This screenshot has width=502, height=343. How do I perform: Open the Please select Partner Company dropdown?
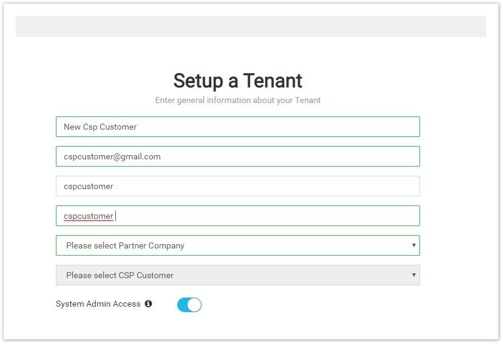pyautogui.click(x=237, y=245)
